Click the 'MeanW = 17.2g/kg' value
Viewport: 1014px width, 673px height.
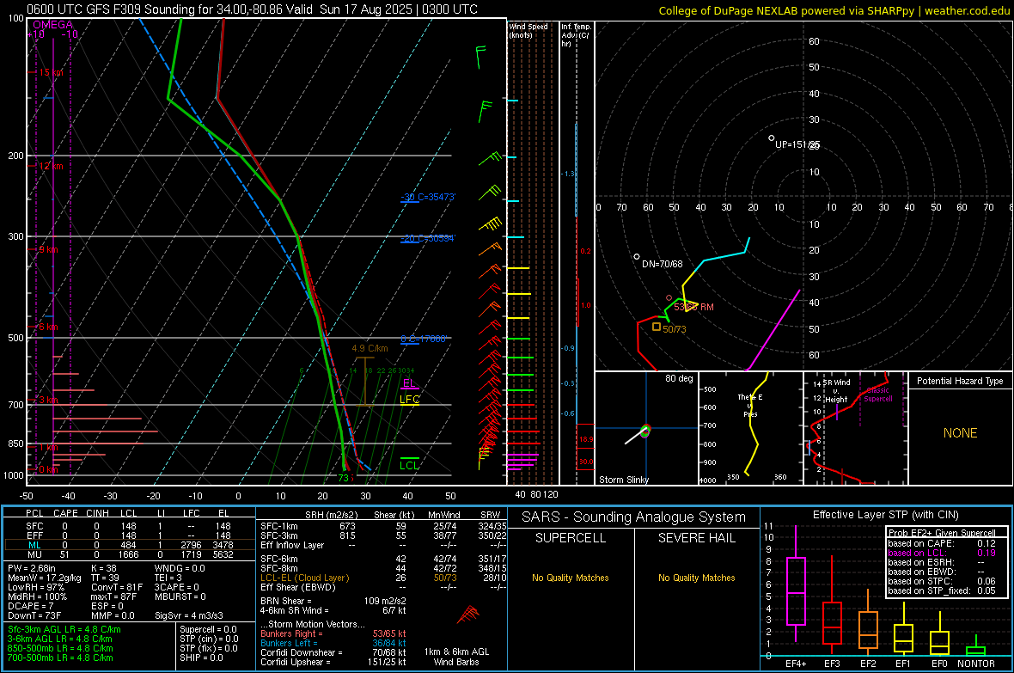45,578
